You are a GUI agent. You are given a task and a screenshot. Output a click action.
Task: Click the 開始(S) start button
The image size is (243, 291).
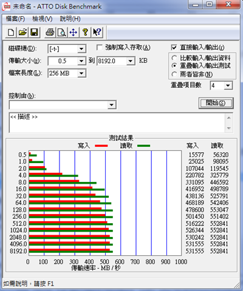pyautogui.click(x=216, y=103)
